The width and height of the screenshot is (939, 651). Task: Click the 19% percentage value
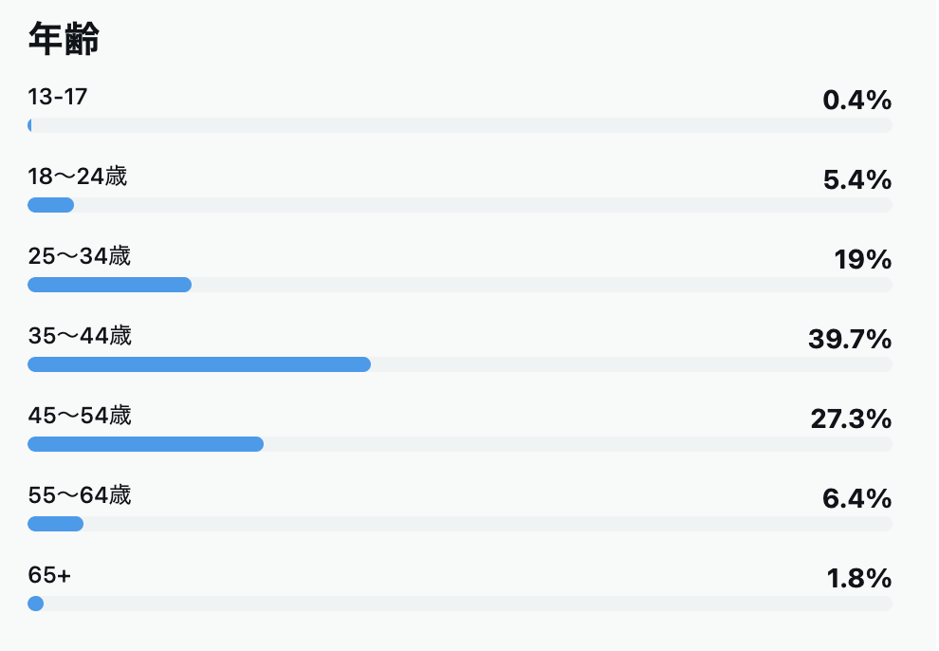click(x=862, y=259)
